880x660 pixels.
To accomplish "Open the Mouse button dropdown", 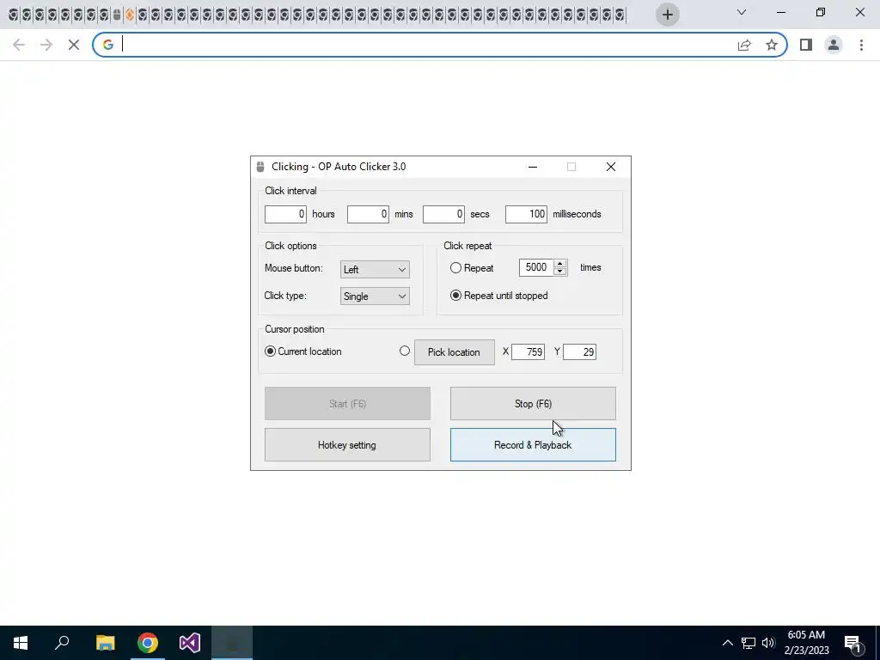I will click(x=375, y=269).
